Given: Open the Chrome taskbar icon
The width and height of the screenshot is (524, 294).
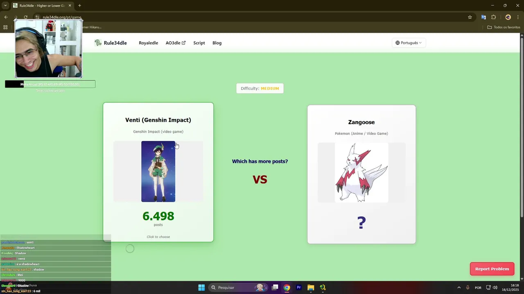Looking at the screenshot, I should point(287,287).
